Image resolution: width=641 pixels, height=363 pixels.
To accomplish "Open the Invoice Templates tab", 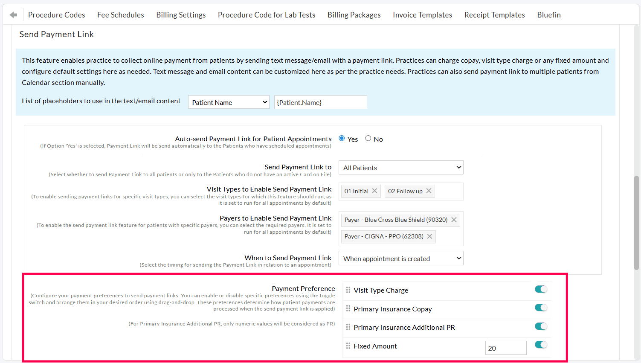I will [x=422, y=15].
